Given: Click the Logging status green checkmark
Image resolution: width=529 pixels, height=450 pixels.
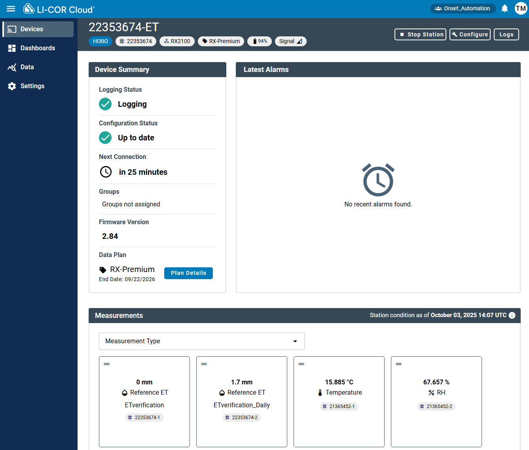Looking at the screenshot, I should point(105,104).
